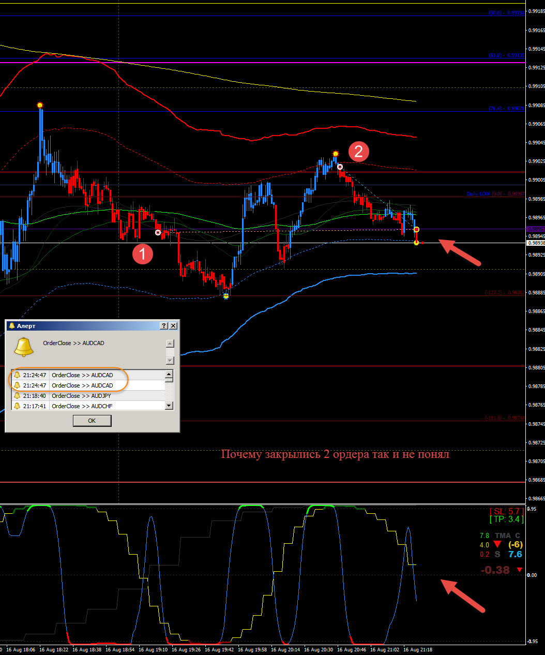Click 16 Aug 18:06 time axis label
Viewport: 545px width, 655px height.
(21, 650)
